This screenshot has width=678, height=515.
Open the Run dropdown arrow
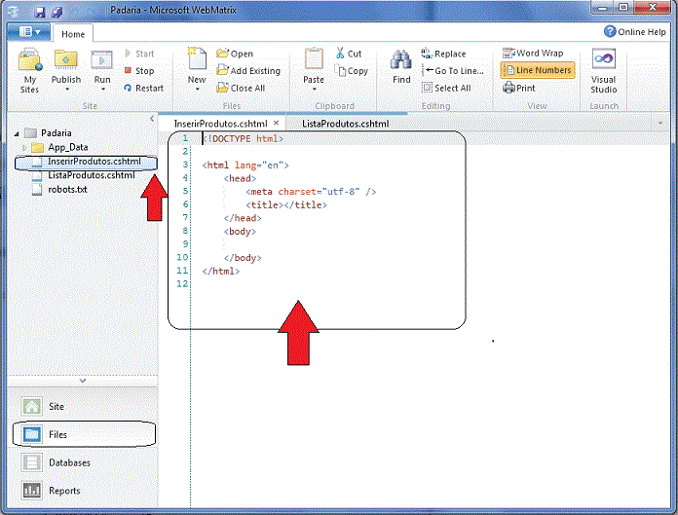click(103, 90)
